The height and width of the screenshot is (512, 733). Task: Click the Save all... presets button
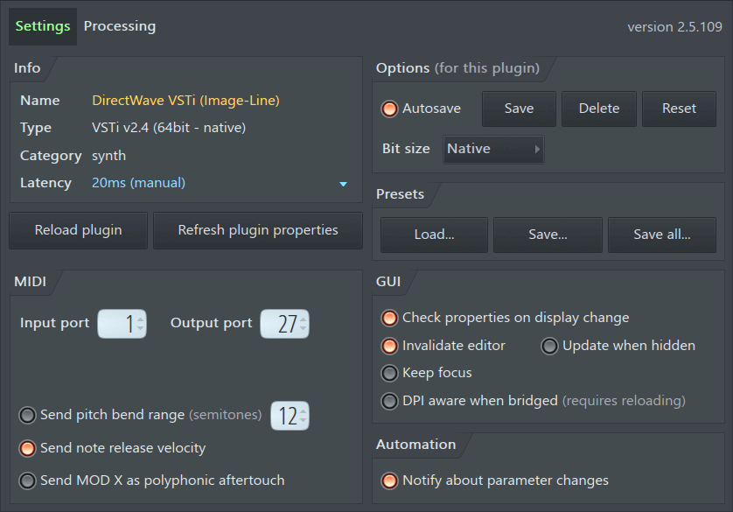coord(662,235)
